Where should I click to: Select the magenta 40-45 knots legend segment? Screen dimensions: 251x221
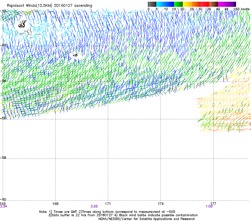pyautogui.click(x=223, y=4)
